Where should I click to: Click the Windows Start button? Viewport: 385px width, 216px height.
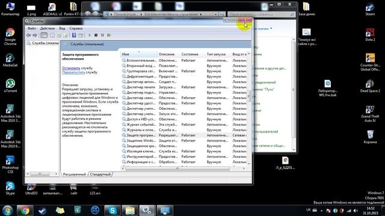point(7,211)
